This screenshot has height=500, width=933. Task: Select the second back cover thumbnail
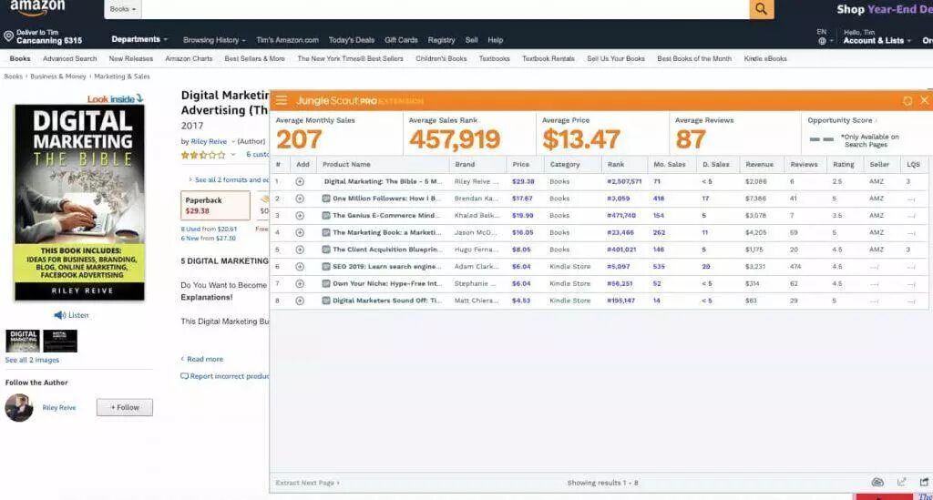click(x=60, y=342)
